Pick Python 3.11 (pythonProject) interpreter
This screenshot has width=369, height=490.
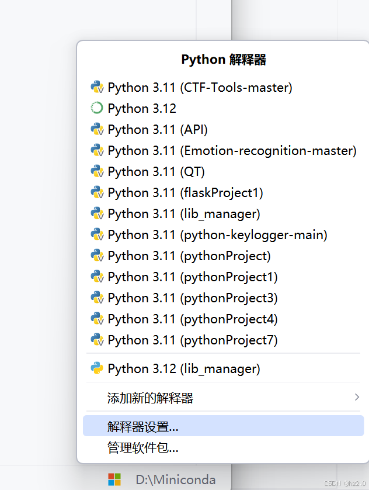224,256
